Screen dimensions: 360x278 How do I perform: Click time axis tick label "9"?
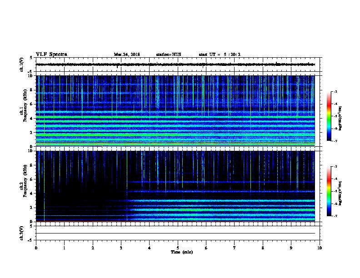(291, 248)
